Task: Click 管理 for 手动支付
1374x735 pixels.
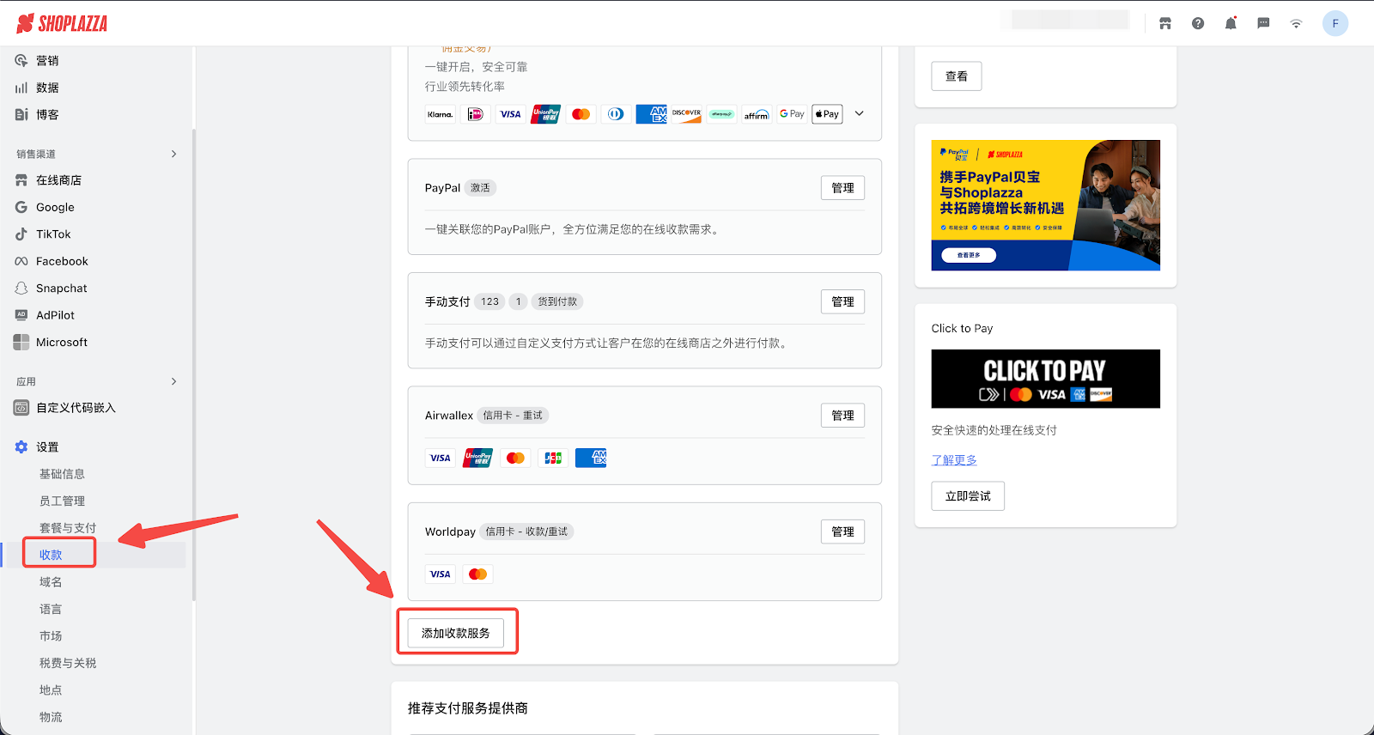Action: tap(842, 301)
